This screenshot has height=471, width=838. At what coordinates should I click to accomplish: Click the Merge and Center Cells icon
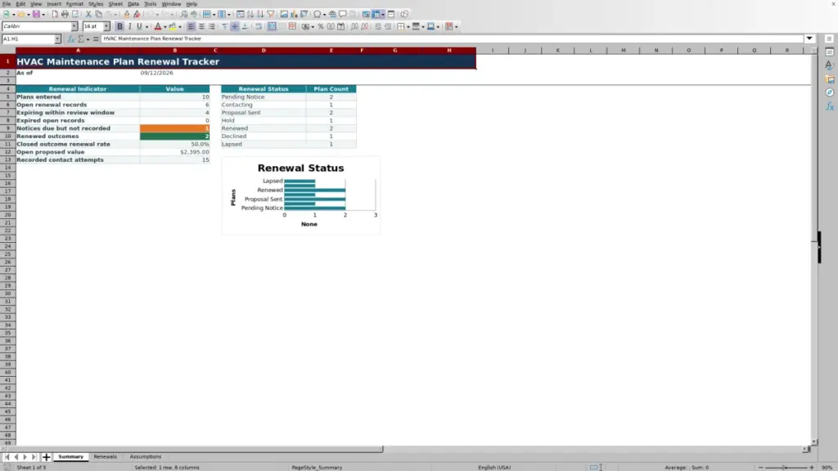click(272, 27)
